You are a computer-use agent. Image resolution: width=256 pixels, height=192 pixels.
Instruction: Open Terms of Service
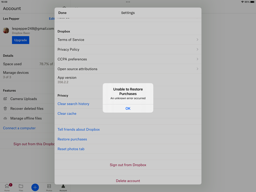[128, 40]
